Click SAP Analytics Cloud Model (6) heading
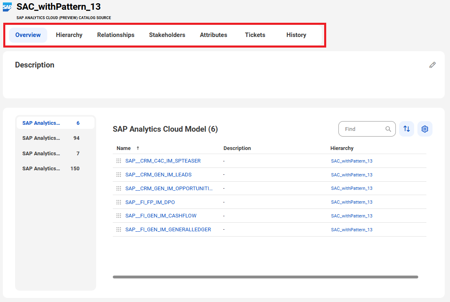This screenshot has width=450, height=302. 165,129
